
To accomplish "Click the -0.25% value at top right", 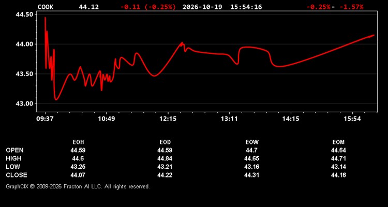I will coord(319,7).
